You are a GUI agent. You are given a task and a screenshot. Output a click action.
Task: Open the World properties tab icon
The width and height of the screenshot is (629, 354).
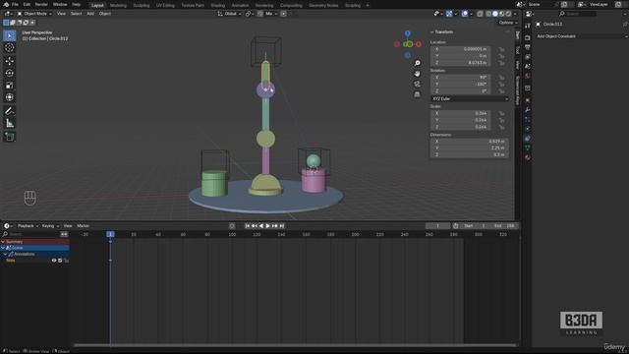528,76
